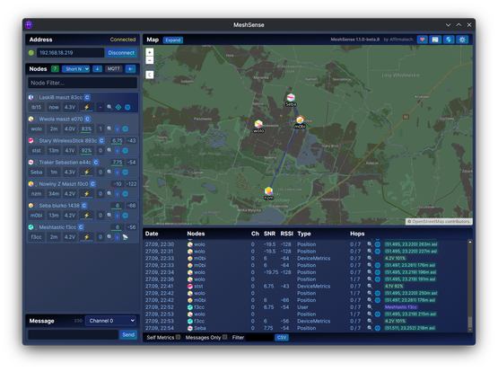Click the Disconnect button

(121, 52)
